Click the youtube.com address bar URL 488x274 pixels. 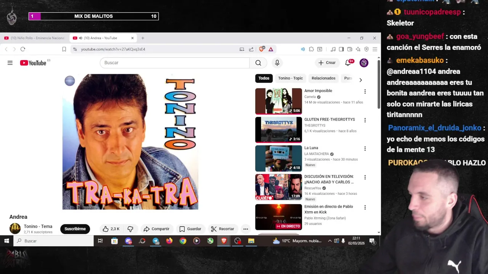[x=113, y=49]
